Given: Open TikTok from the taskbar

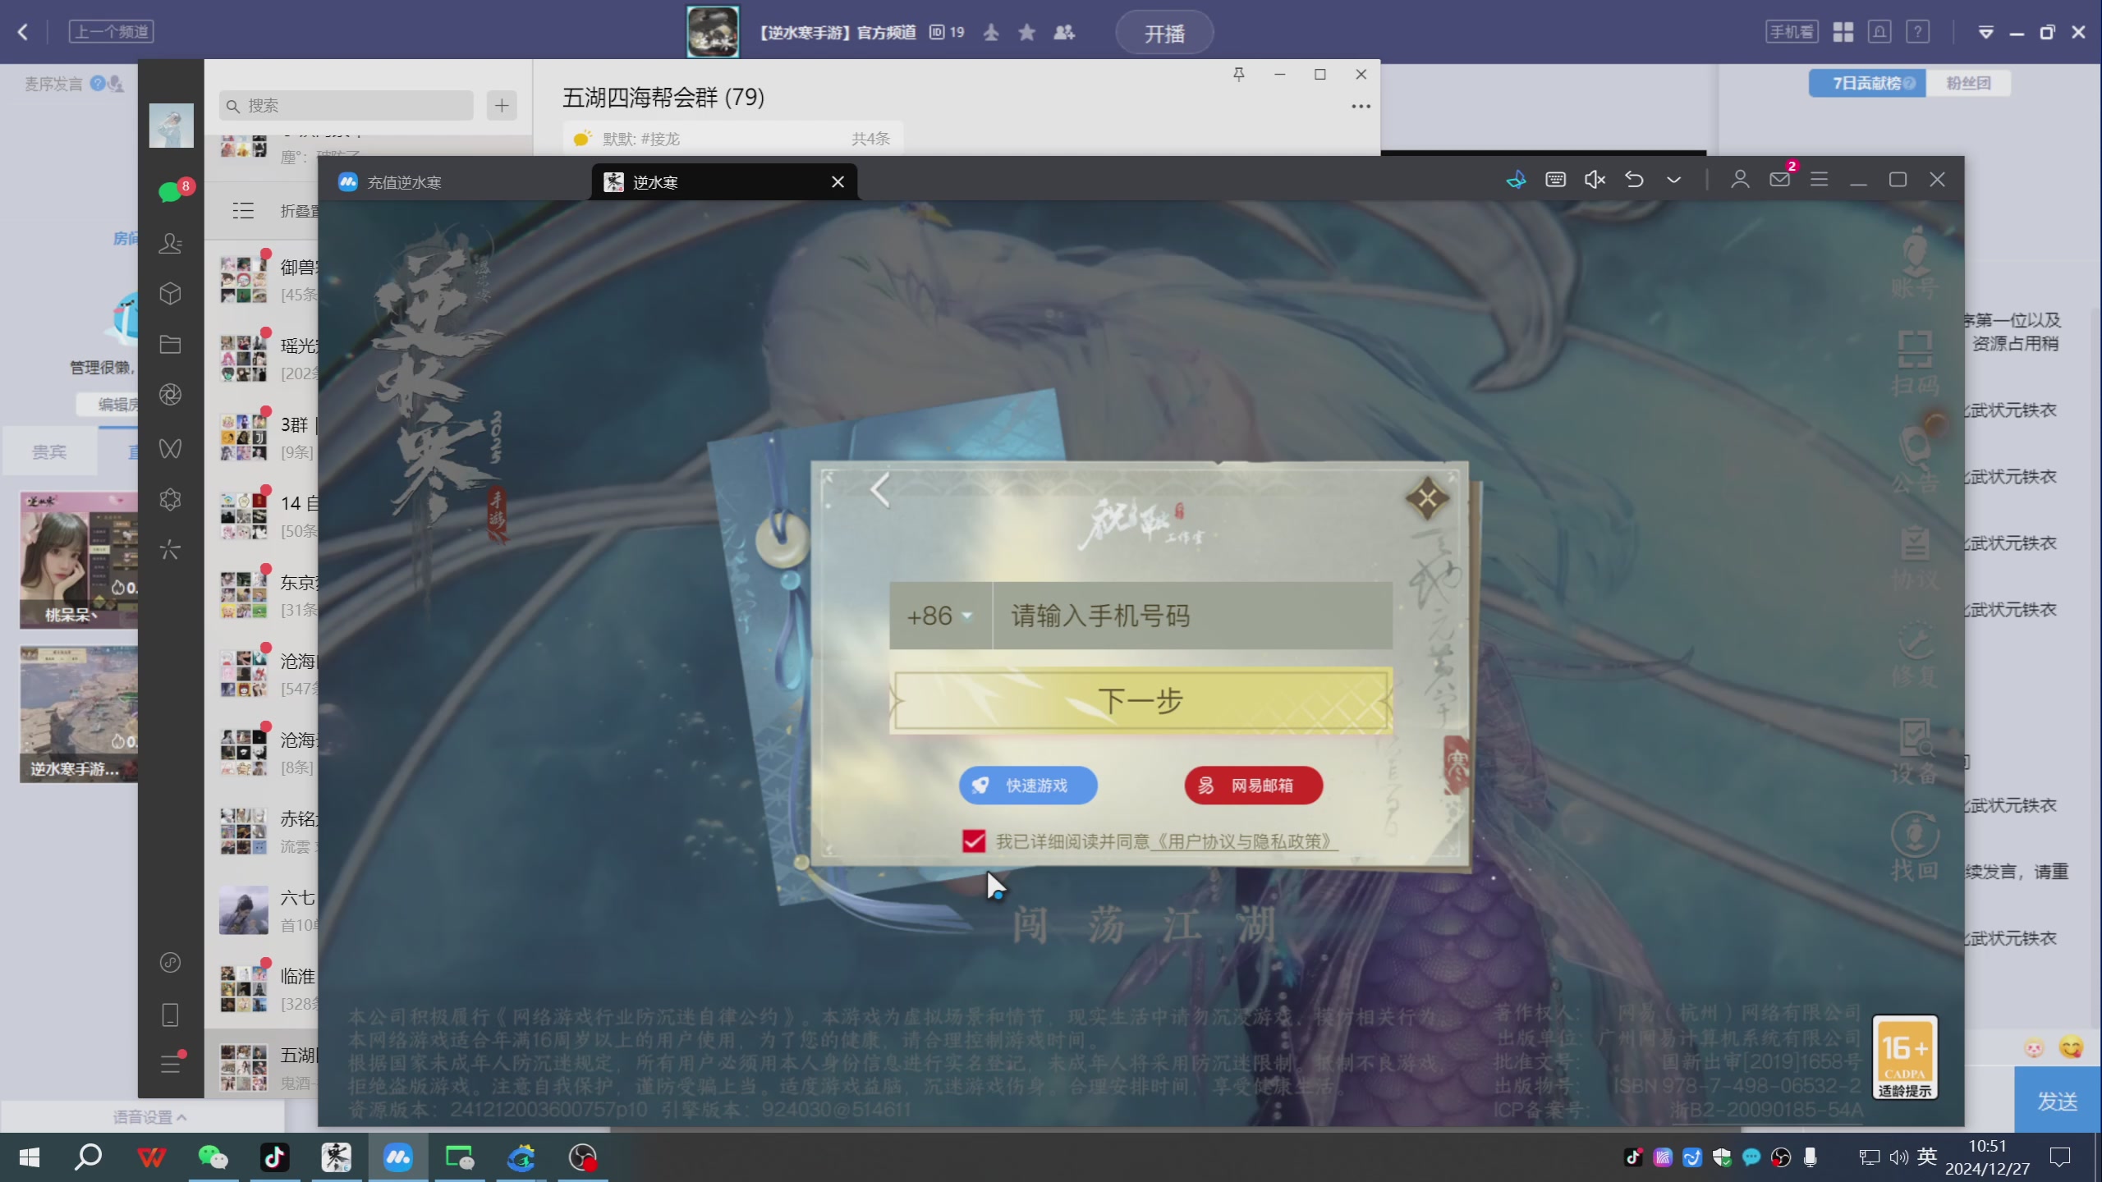Looking at the screenshot, I should tap(275, 1157).
